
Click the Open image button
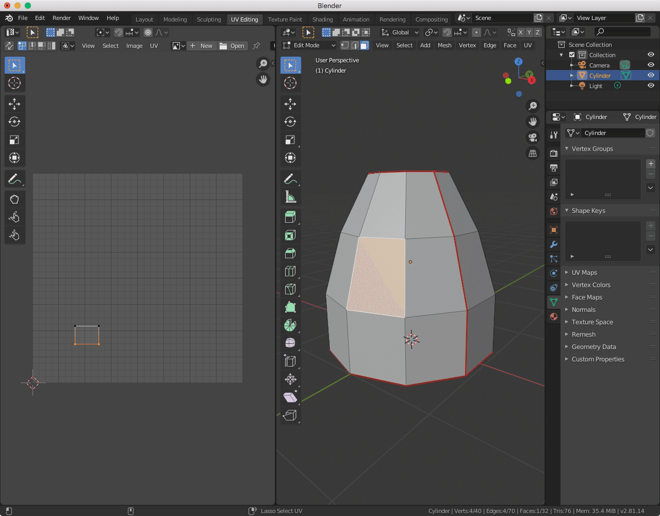[232, 46]
